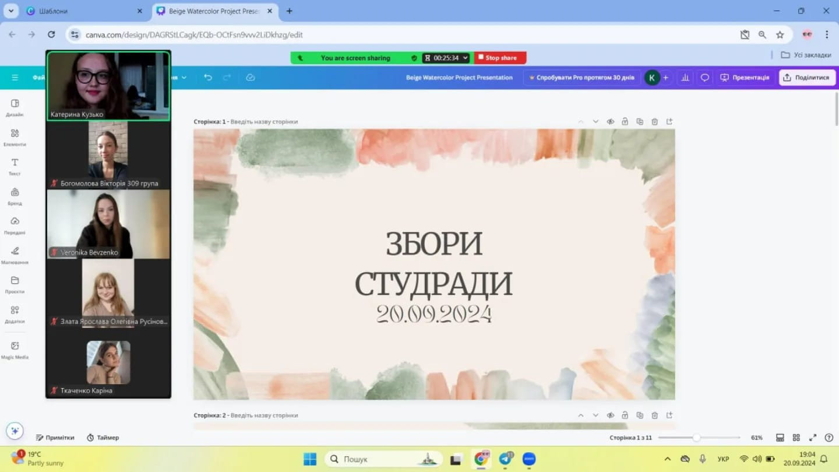The height and width of the screenshot is (472, 839).
Task: Click Спробувати Pro протягом 30 днів
Action: pyautogui.click(x=581, y=78)
